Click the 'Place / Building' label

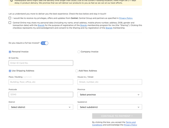click(x=16, y=77)
